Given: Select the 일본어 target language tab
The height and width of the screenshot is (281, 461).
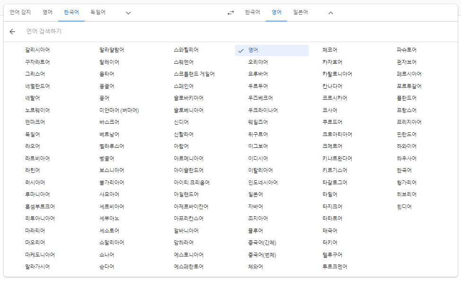Looking at the screenshot, I should pyautogui.click(x=300, y=12).
